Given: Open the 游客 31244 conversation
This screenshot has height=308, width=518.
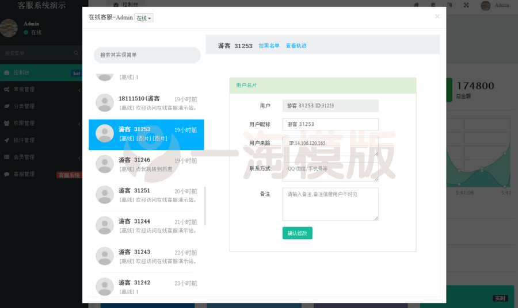Looking at the screenshot, I should (x=146, y=226).
